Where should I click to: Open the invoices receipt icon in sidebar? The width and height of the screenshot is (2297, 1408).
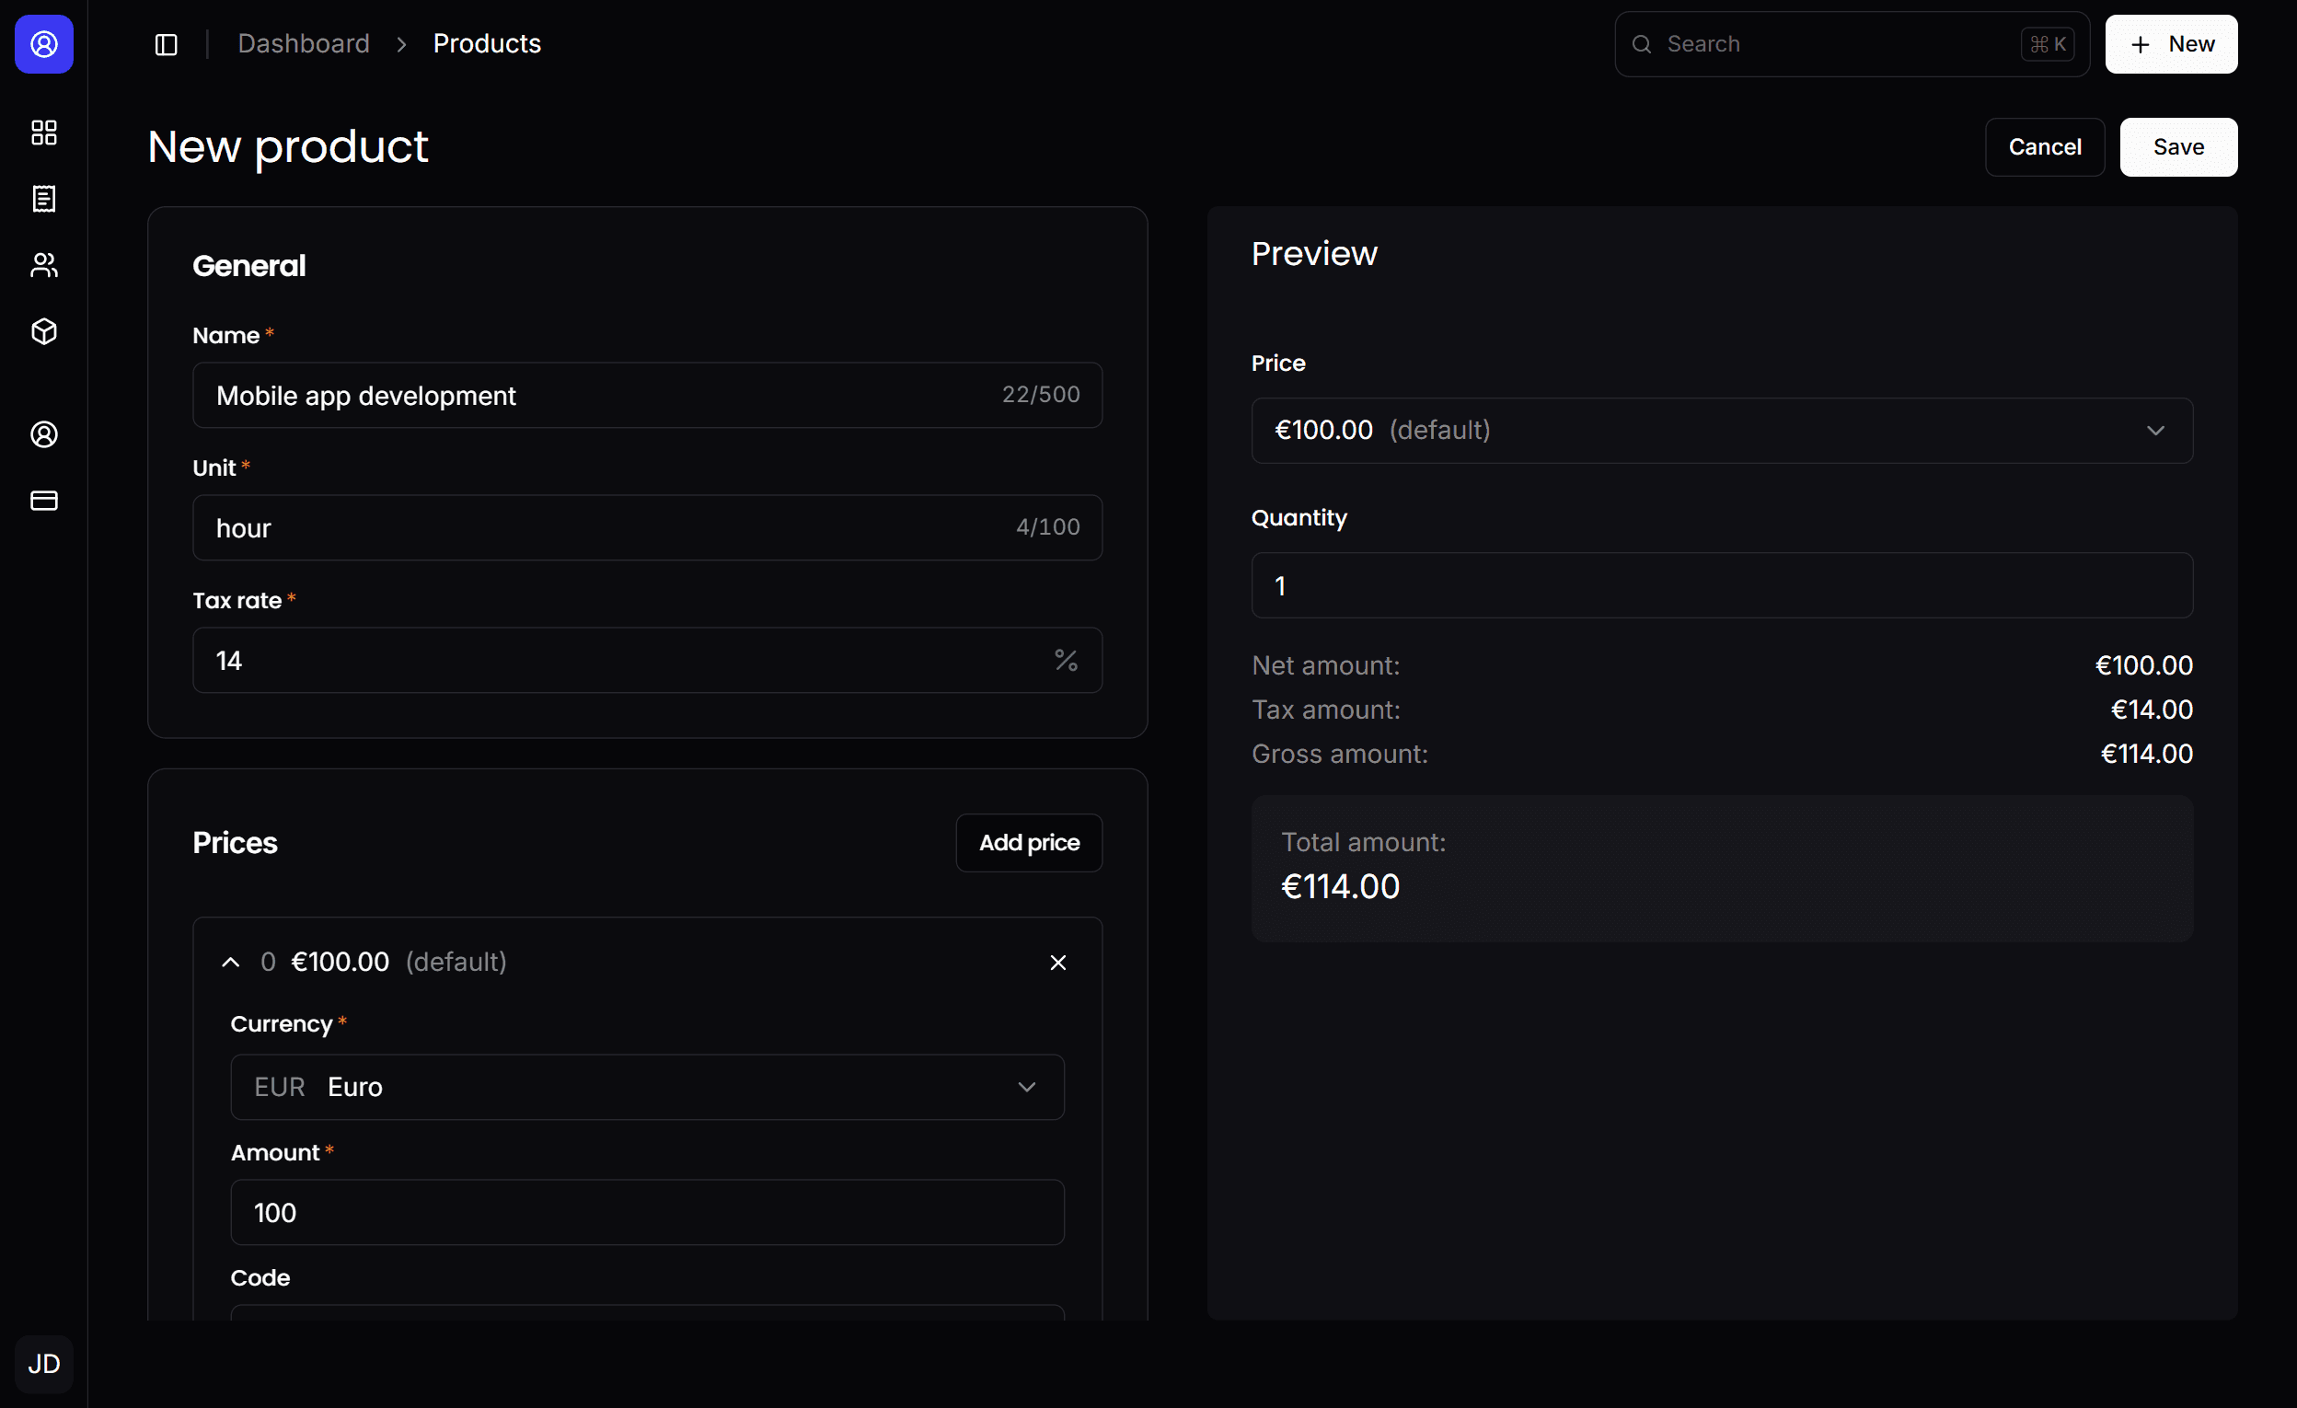coord(44,199)
